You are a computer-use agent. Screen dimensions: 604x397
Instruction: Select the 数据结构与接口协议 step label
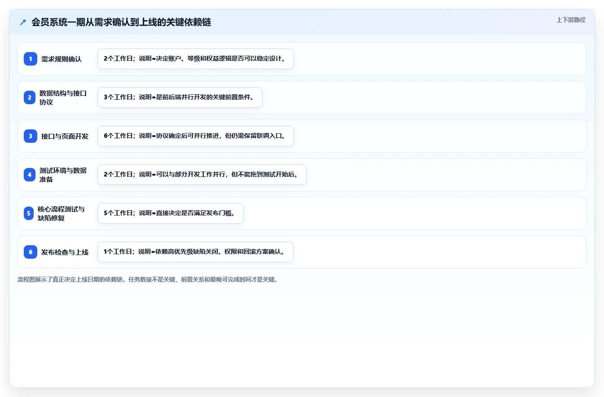(x=63, y=97)
